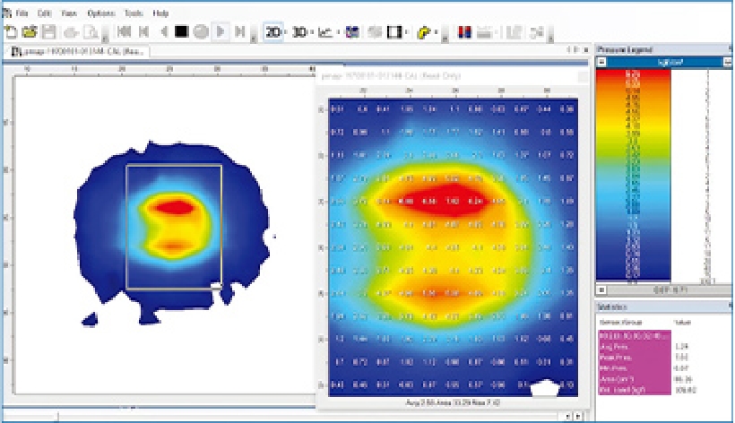
Task: Click the New file icon
Action: 10,32
